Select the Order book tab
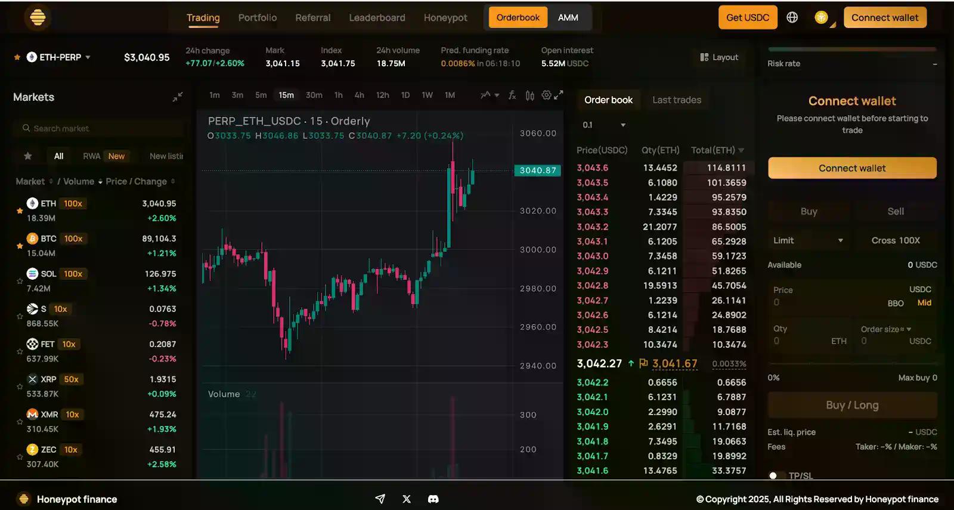 click(608, 100)
